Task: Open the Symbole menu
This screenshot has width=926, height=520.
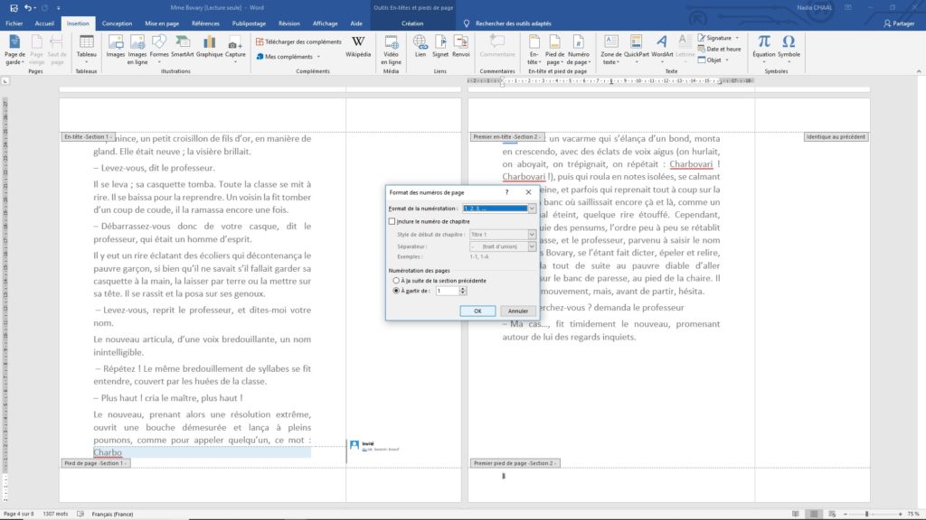Action: coord(789,50)
